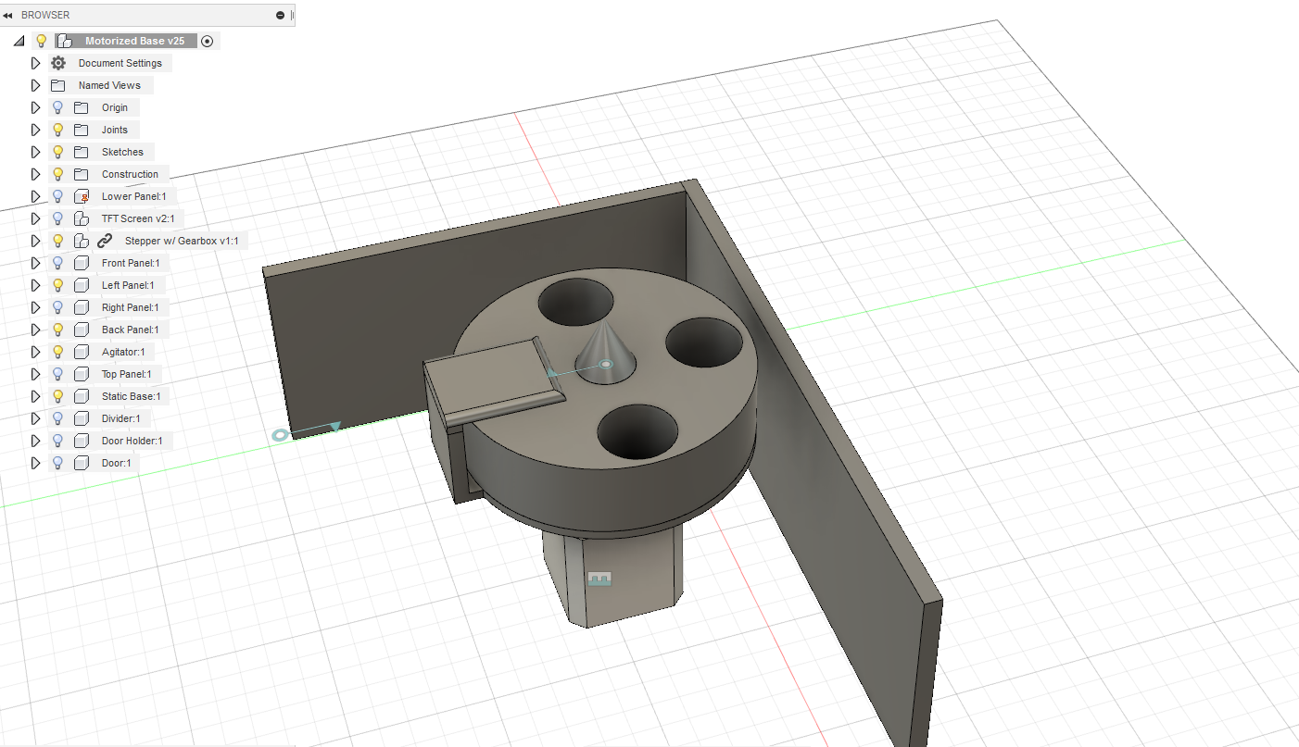Click the Stepper w/ Gearbox component icon
The height and width of the screenshot is (747, 1299).
coord(81,241)
